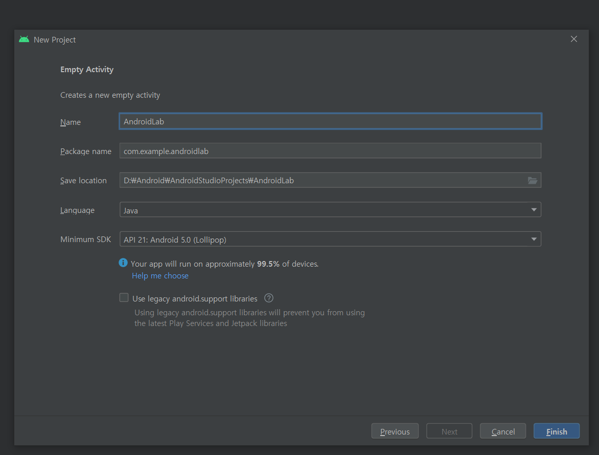Enable Use legacy android.support libraries checkbox
The width and height of the screenshot is (599, 455).
[x=124, y=298]
